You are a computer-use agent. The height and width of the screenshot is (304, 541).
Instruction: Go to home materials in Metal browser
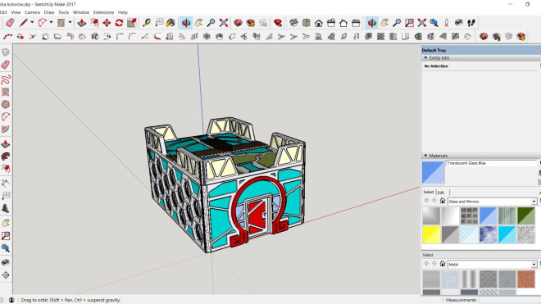443,264
